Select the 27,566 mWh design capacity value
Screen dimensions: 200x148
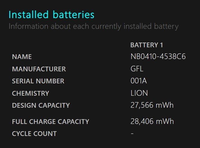point(152,105)
